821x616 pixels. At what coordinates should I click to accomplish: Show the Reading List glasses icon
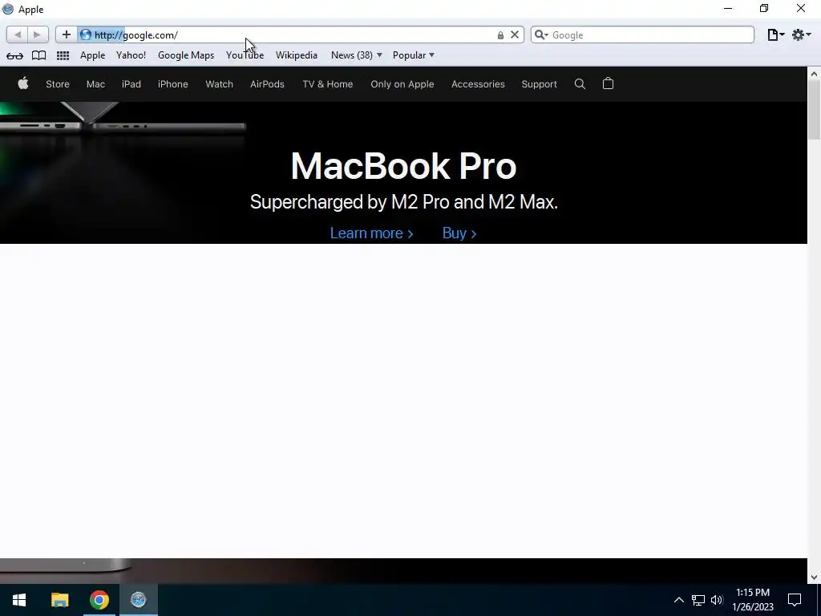(14, 55)
